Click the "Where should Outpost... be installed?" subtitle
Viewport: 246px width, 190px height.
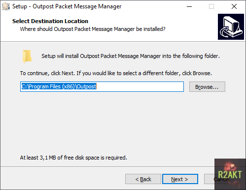click(93, 29)
